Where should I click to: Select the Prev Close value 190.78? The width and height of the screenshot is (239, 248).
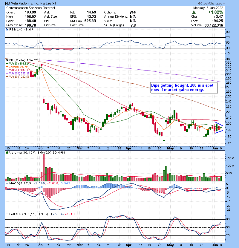tap(30, 25)
